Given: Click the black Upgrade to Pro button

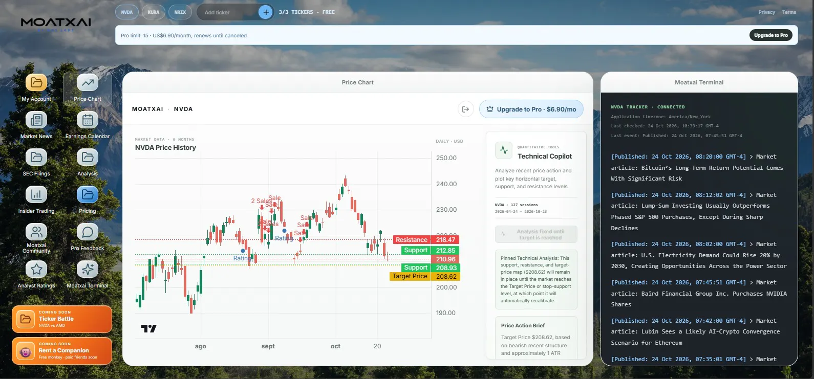Looking at the screenshot, I should pos(770,35).
